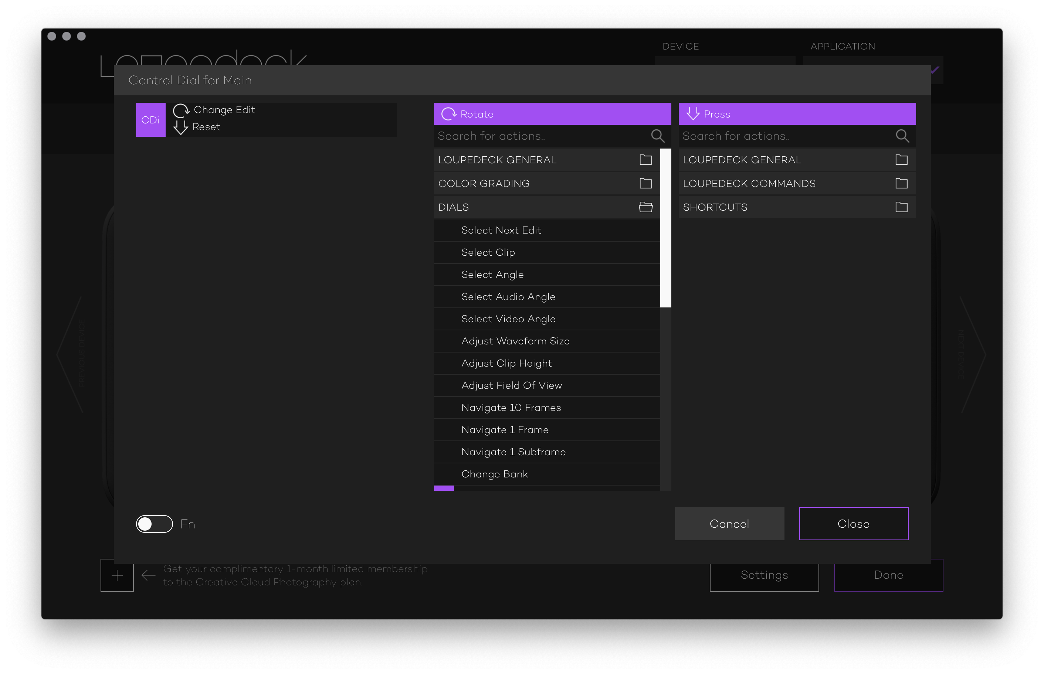The image size is (1044, 674).
Task: Click the open folder icon on DIALS
Action: click(645, 207)
